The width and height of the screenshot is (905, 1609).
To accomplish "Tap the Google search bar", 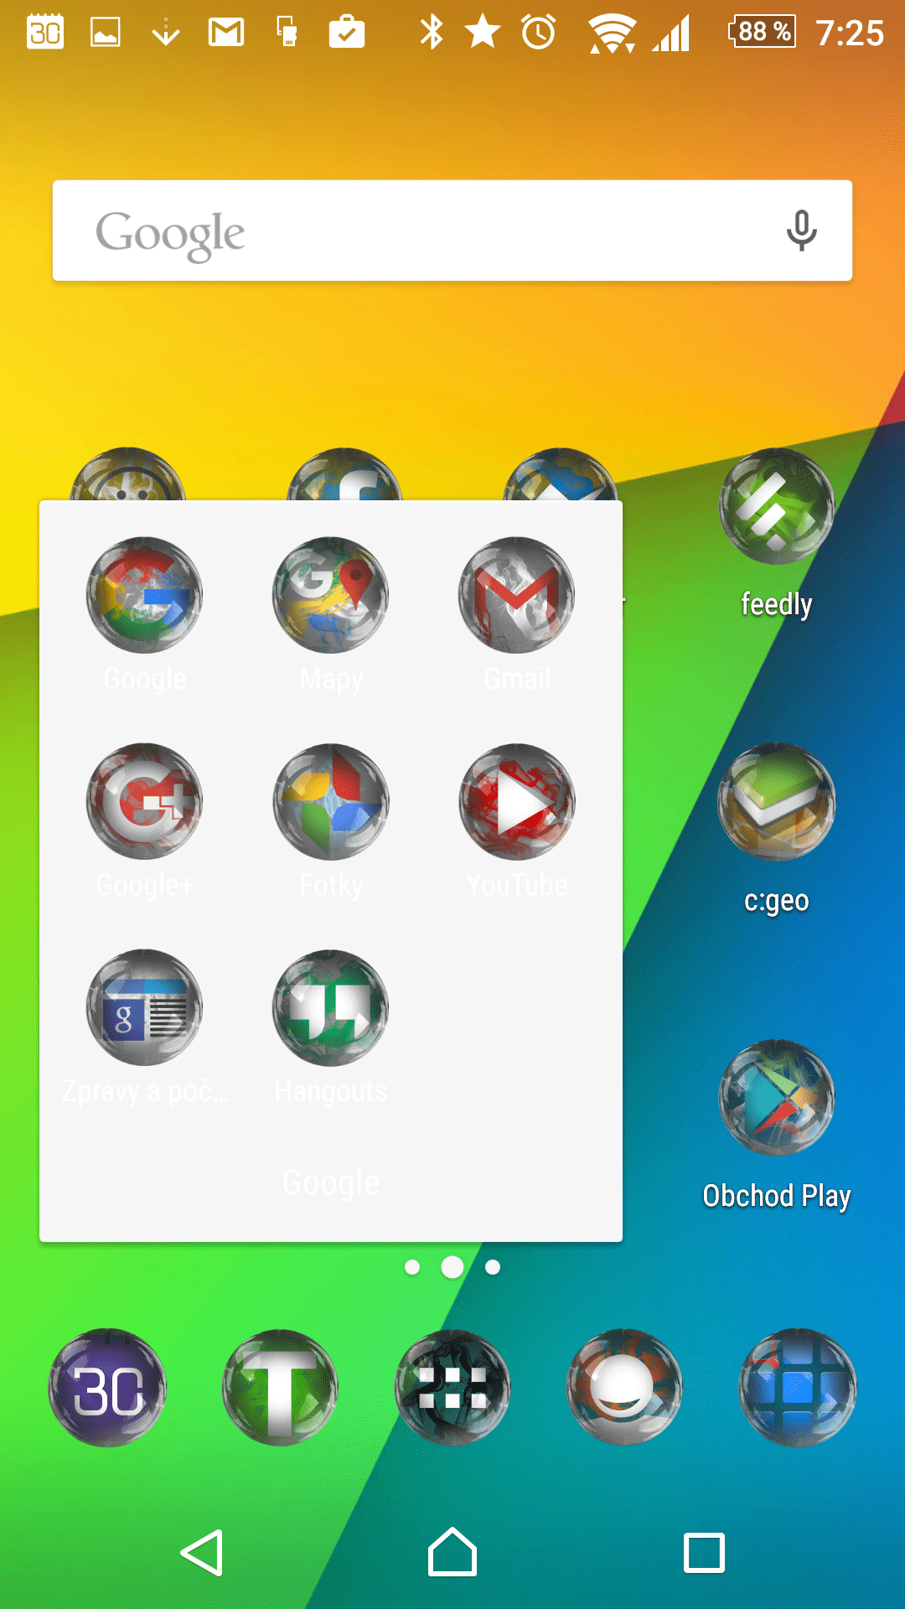I will (452, 230).
